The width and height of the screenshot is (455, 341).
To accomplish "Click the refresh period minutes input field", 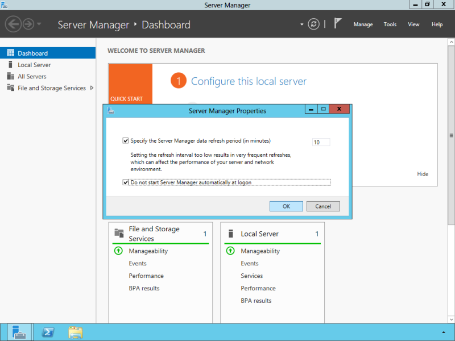I will [321, 142].
